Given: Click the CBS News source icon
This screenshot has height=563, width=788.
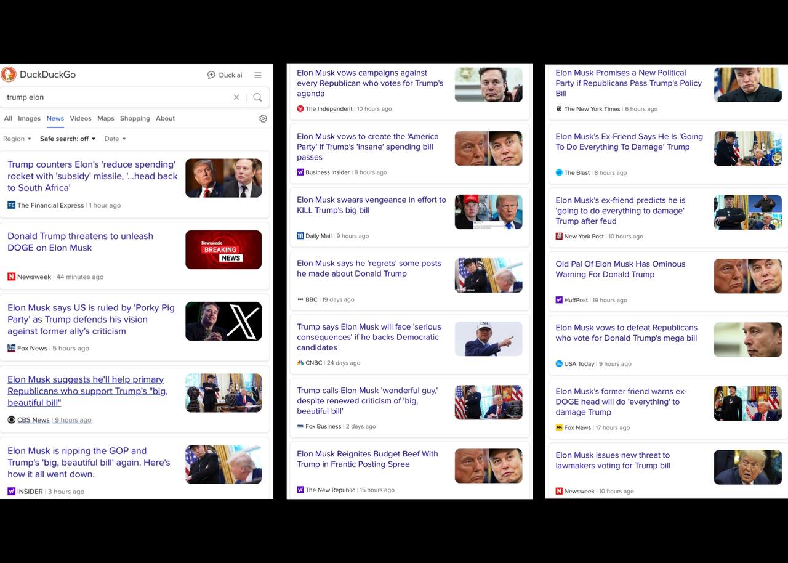Looking at the screenshot, I should click(11, 420).
